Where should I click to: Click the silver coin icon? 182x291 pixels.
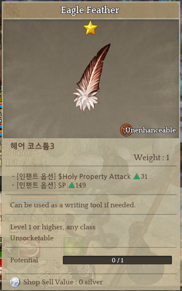15,282
